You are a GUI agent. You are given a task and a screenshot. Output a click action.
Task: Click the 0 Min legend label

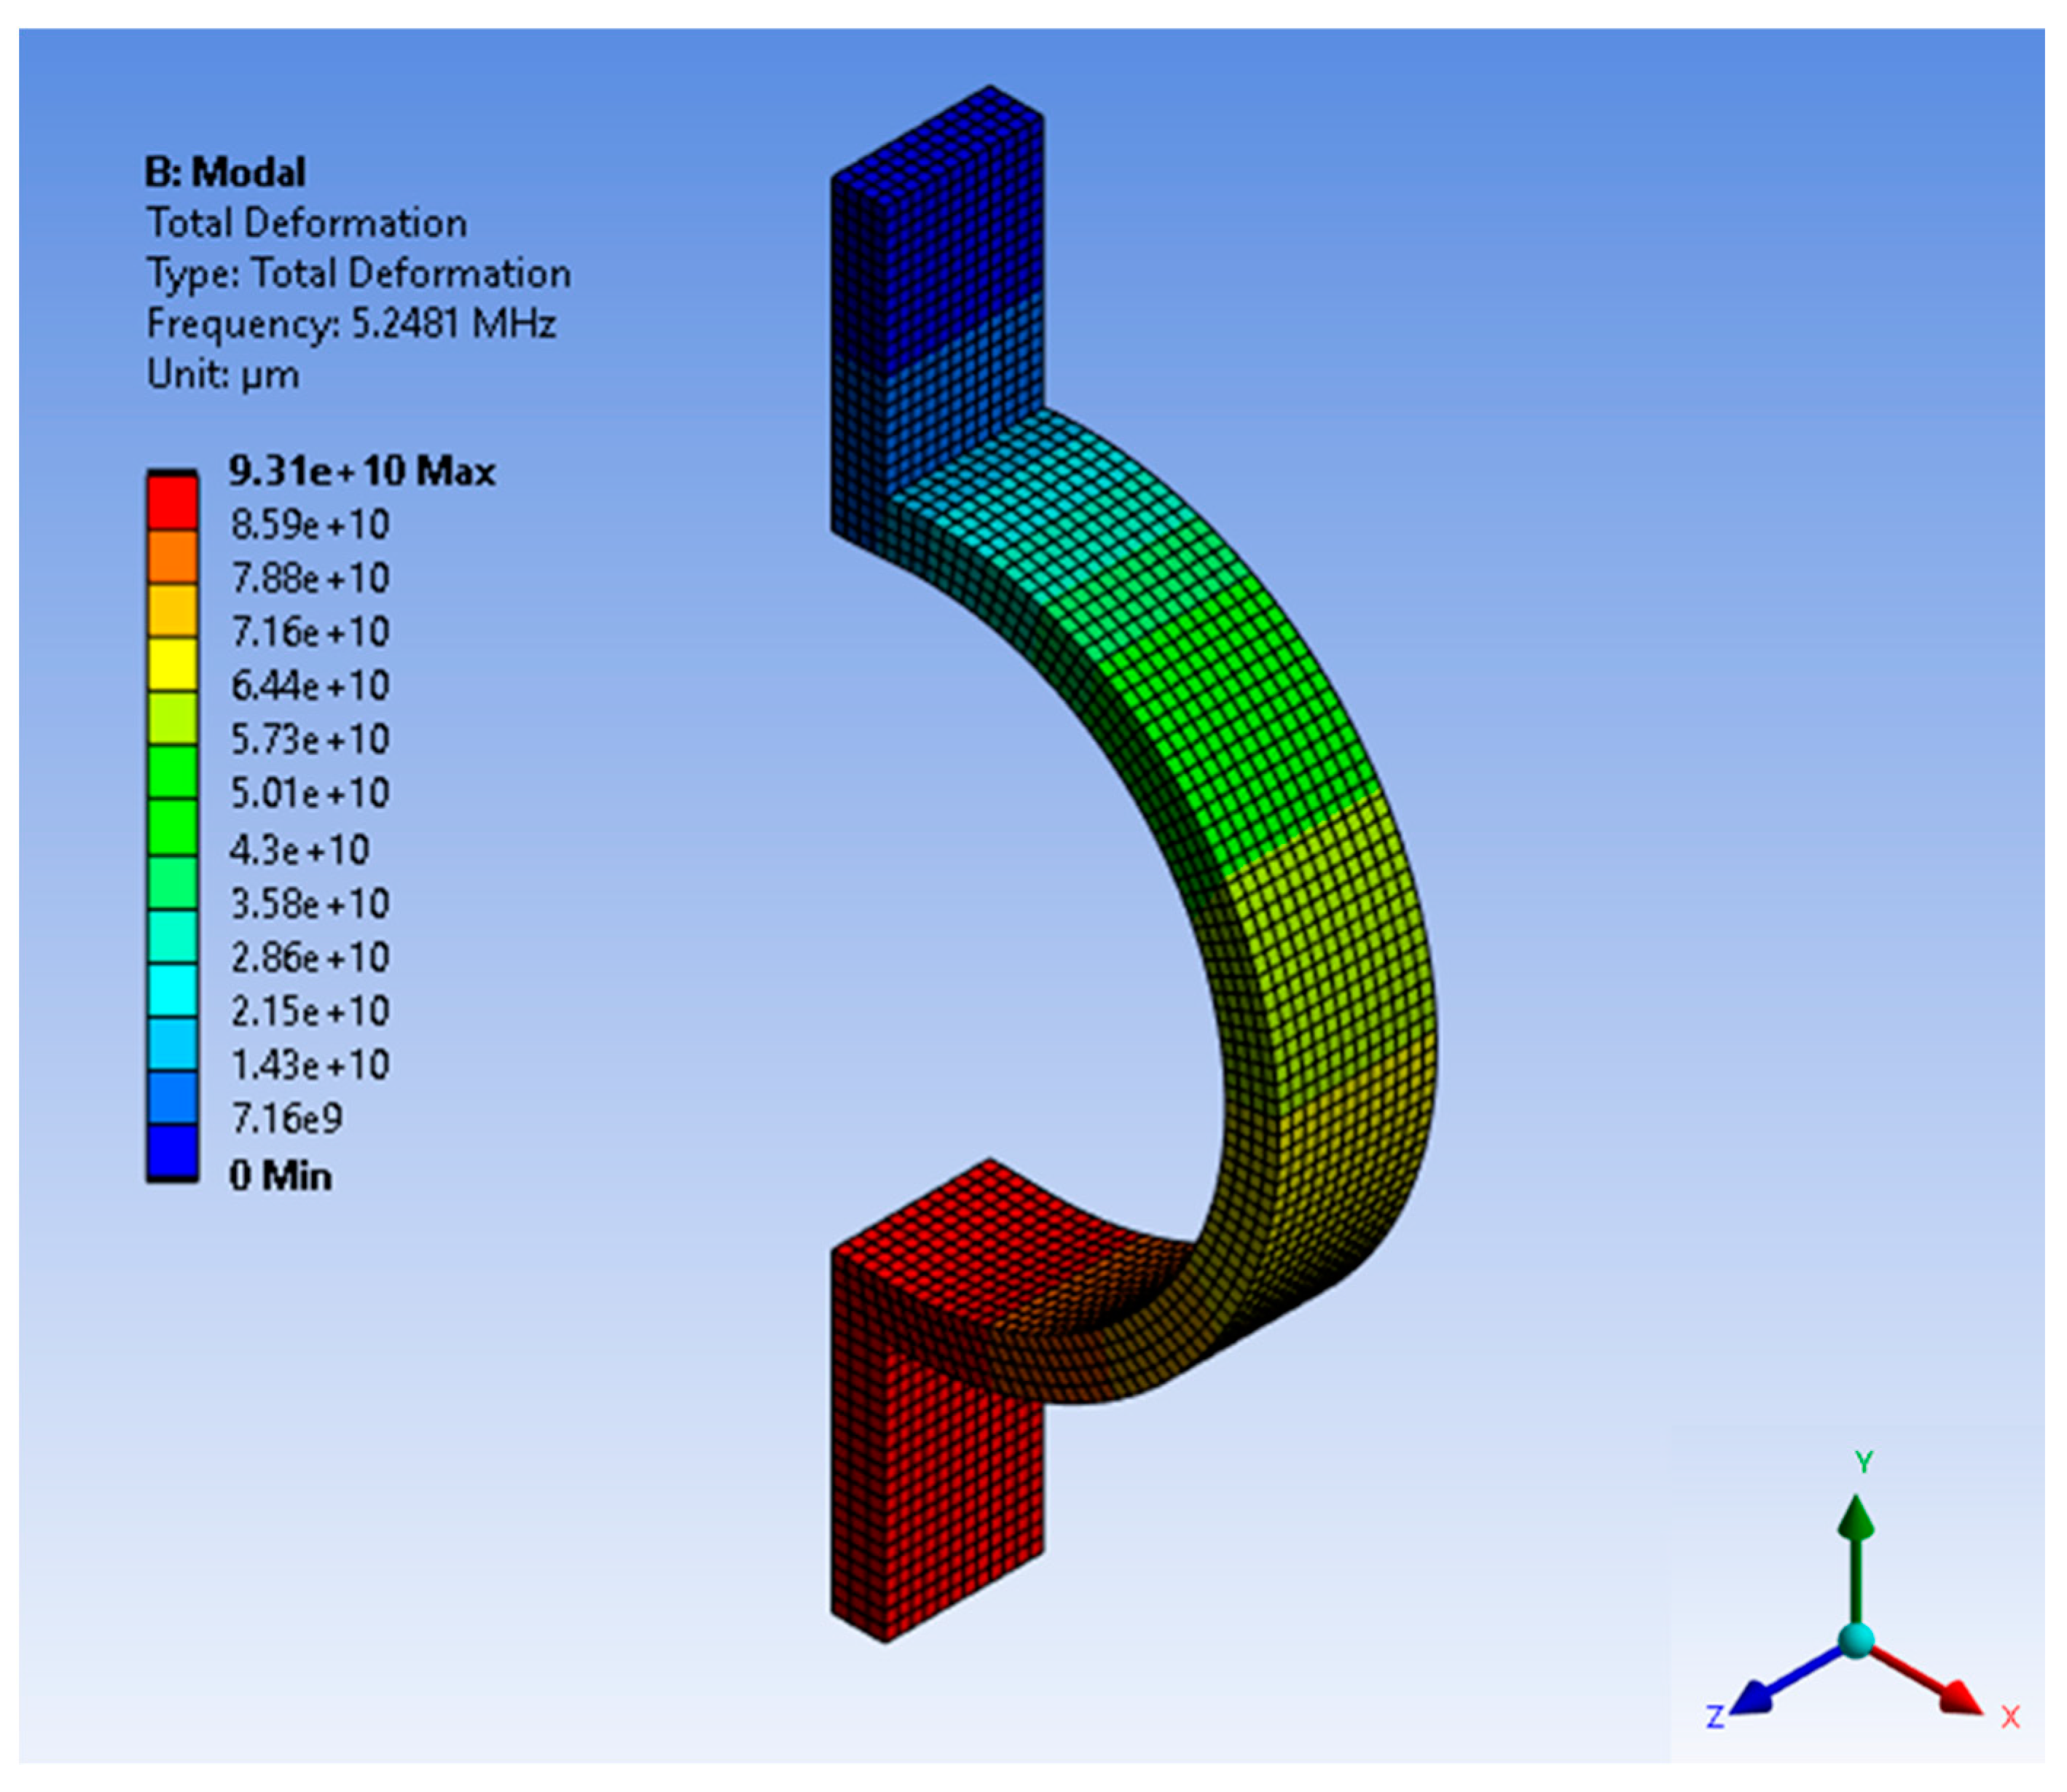280,1175
